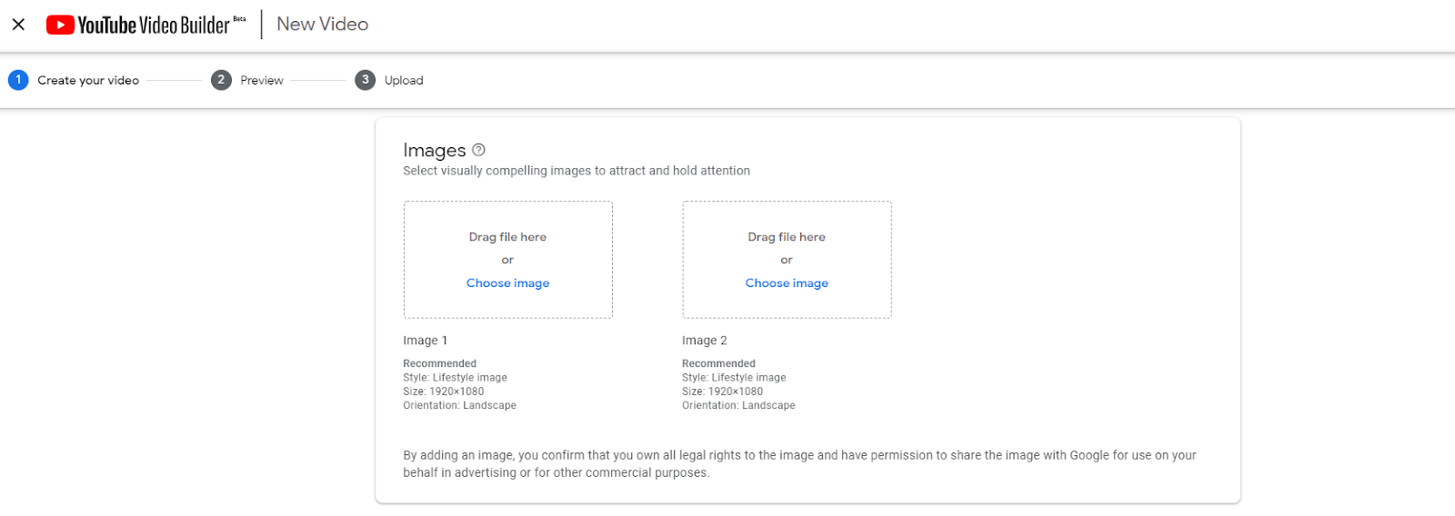Go to the Create your video step label
Screen dimensions: 1455x516
point(88,80)
